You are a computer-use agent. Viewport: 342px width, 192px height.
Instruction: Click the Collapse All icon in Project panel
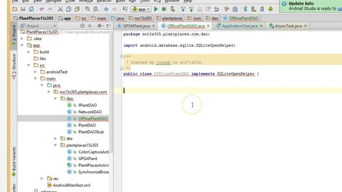pos(90,26)
